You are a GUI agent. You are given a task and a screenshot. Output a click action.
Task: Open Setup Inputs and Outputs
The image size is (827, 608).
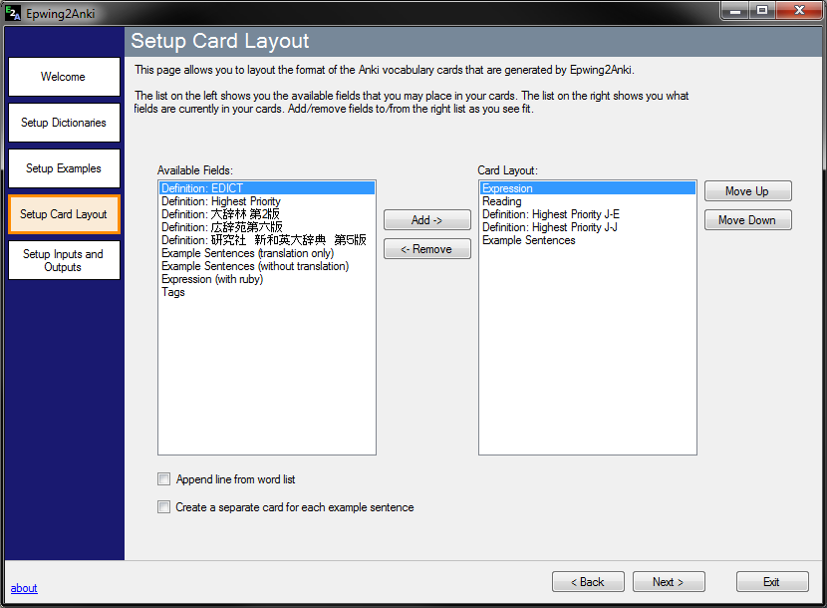(63, 260)
